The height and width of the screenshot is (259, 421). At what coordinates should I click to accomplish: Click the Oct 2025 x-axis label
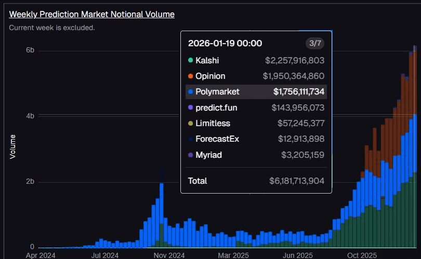coord(361,255)
